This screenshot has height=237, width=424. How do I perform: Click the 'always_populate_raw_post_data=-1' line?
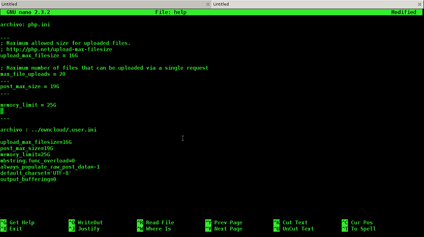(50, 167)
